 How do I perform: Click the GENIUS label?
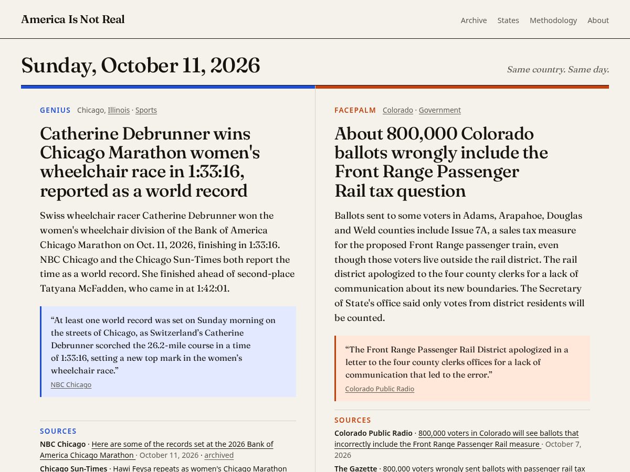[55, 110]
